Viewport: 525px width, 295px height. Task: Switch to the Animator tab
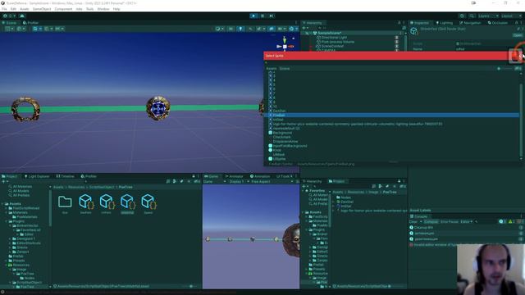click(x=234, y=176)
